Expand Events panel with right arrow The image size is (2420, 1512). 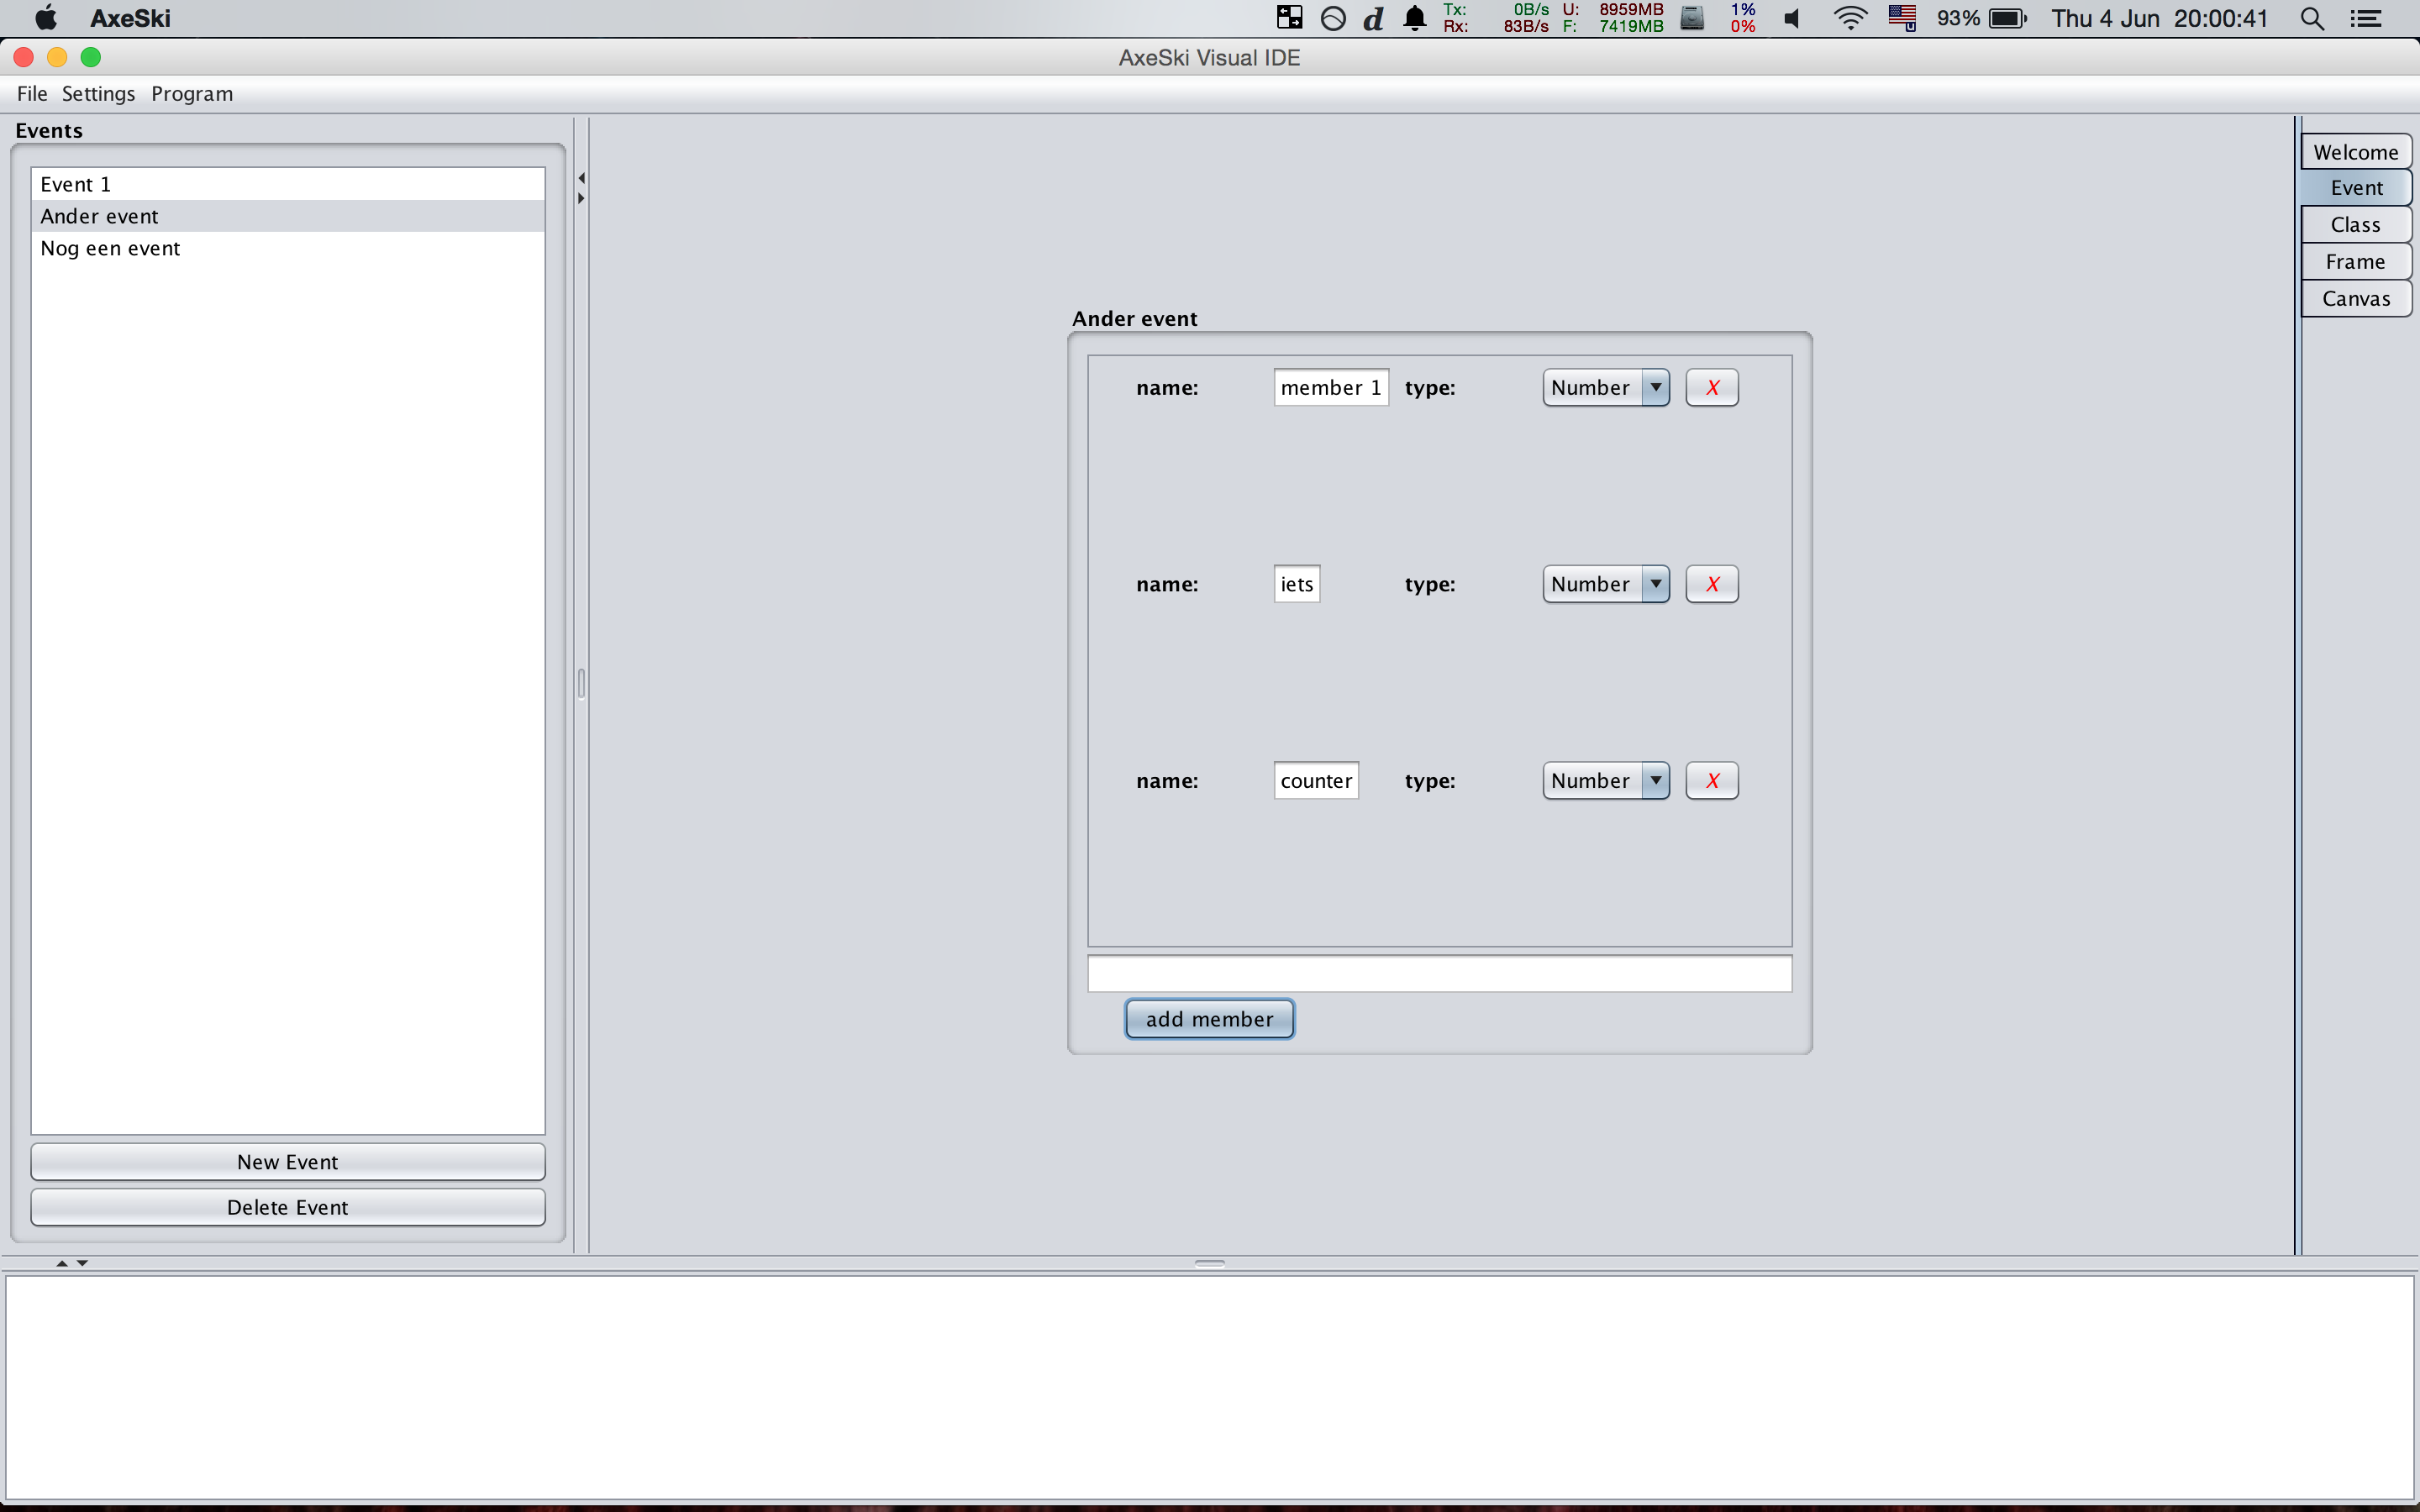click(x=581, y=198)
